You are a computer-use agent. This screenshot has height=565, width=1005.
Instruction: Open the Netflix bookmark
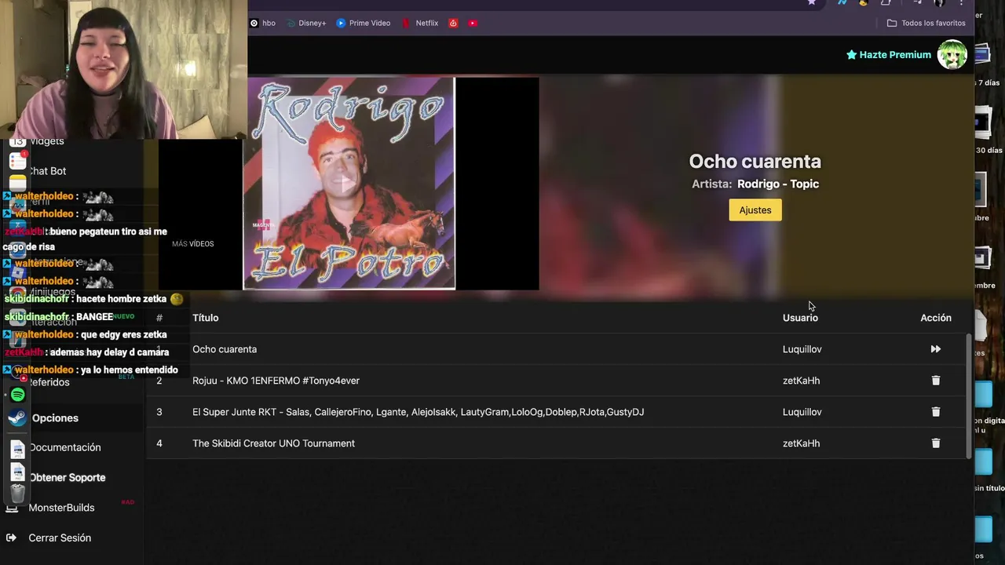point(420,23)
